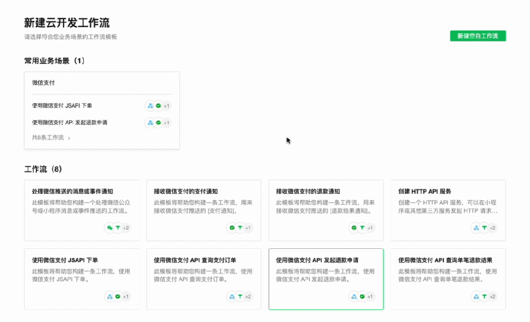Click the +1 badge in the 微信支付 box JSAPI 下单 row

coord(167,106)
